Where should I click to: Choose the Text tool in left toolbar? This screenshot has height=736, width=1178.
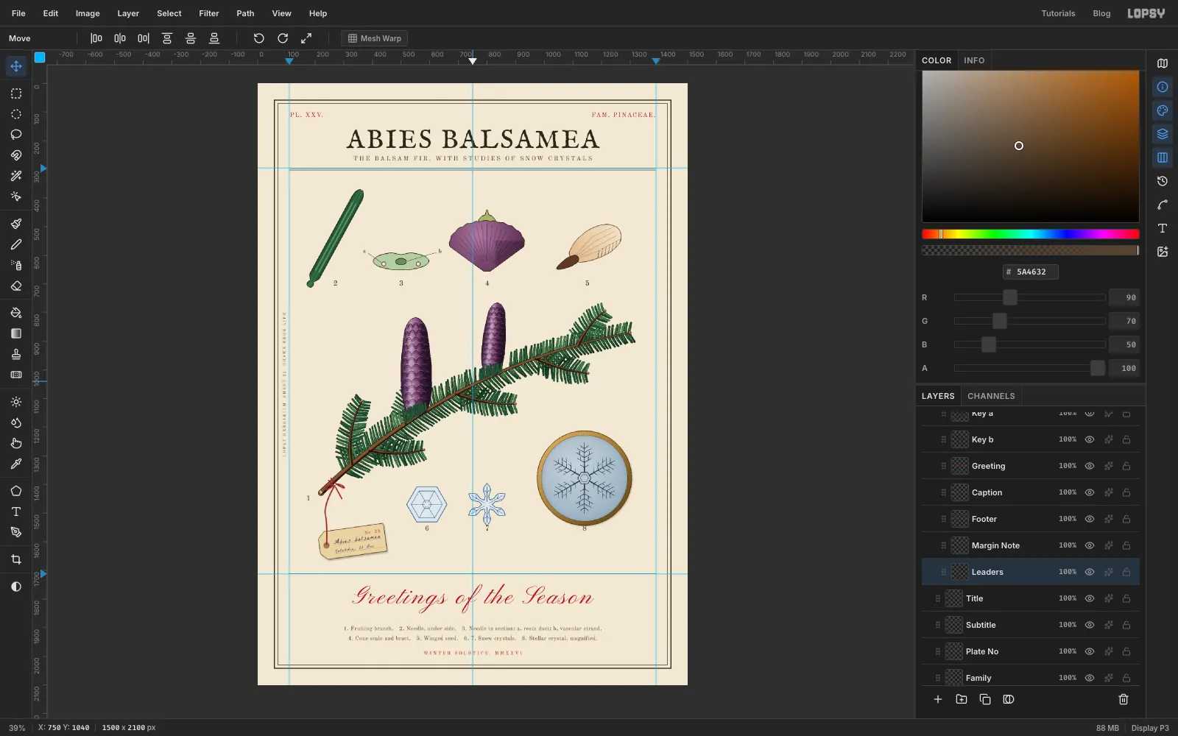pyautogui.click(x=16, y=512)
